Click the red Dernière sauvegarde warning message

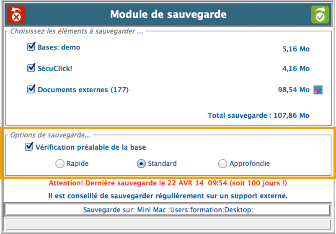pos(168,183)
